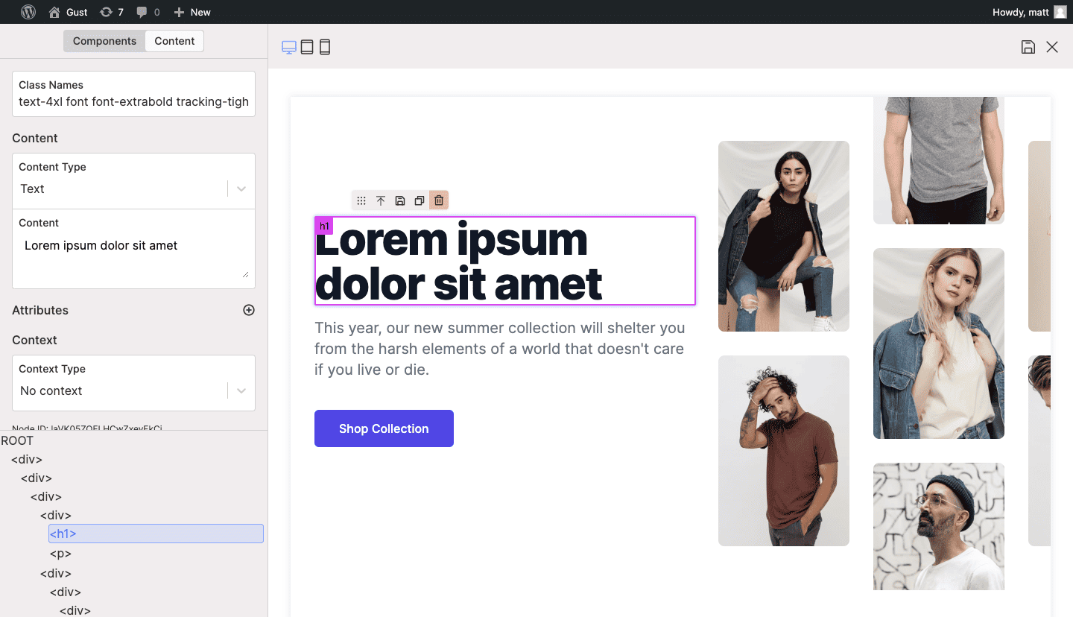1073x617 pixels.
Task: Switch to tablet preview mode
Action: point(307,48)
